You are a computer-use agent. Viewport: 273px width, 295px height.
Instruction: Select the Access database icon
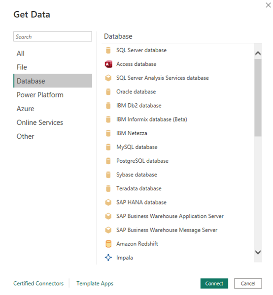tap(108, 64)
